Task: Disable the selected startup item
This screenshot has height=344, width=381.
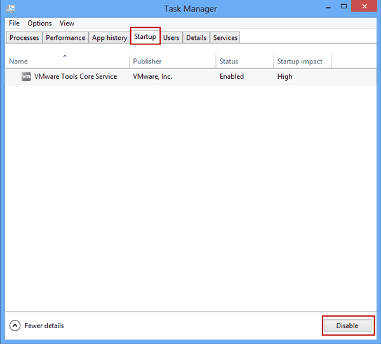Action: click(347, 326)
